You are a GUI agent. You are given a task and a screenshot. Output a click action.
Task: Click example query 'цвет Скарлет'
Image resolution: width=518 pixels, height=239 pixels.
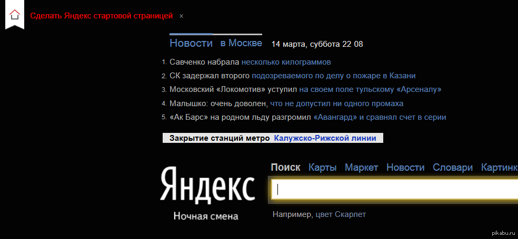coord(341,215)
